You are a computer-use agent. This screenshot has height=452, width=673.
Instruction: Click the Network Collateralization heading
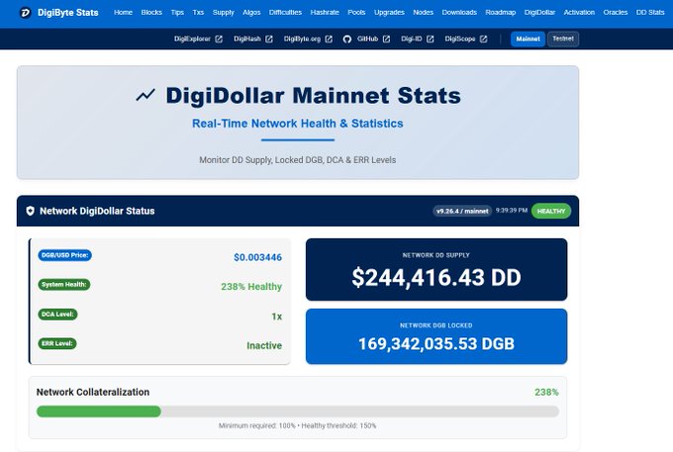coord(93,392)
